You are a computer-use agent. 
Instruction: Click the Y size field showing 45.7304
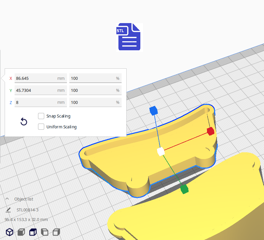click(x=35, y=90)
